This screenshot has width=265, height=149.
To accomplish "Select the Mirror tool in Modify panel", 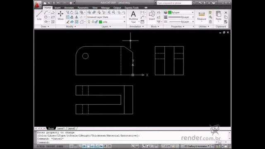I will pyautogui.click(x=76, y=17).
